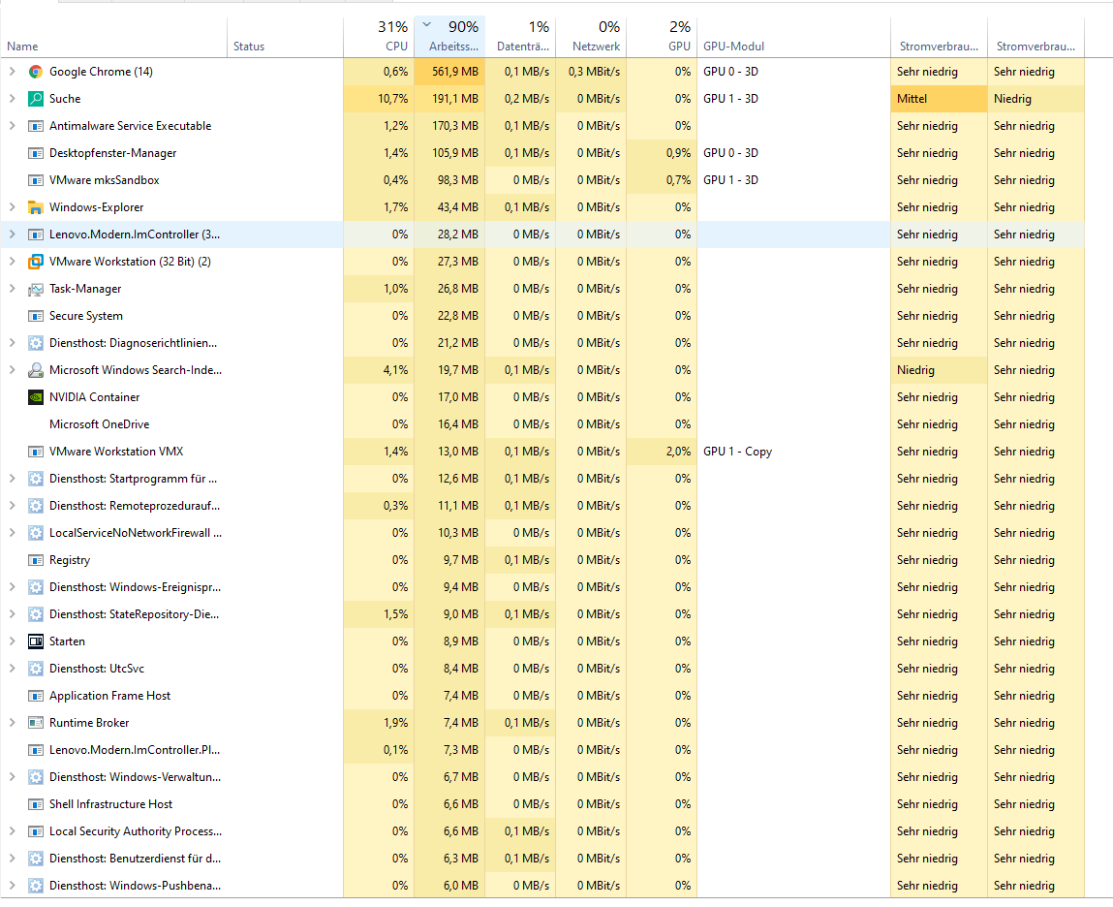Sort by Datenträger column header
The image size is (1113, 907).
[x=520, y=37]
